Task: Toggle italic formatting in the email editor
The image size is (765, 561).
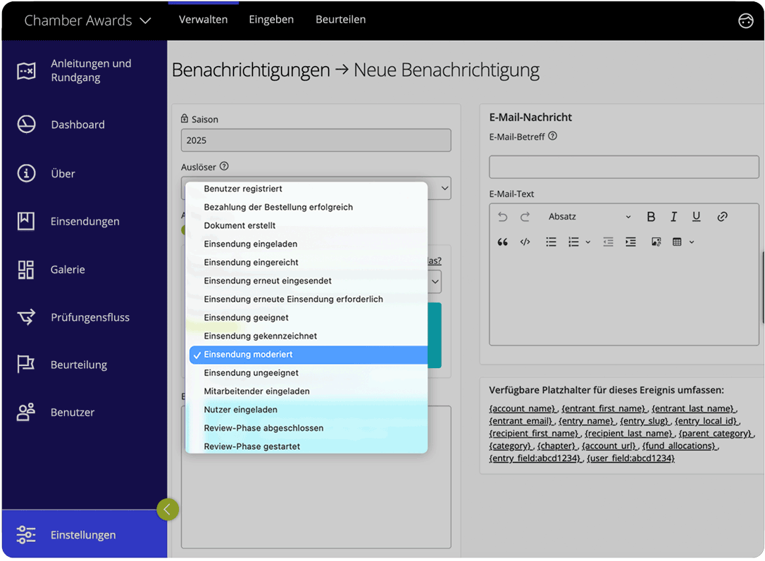Action: (673, 216)
